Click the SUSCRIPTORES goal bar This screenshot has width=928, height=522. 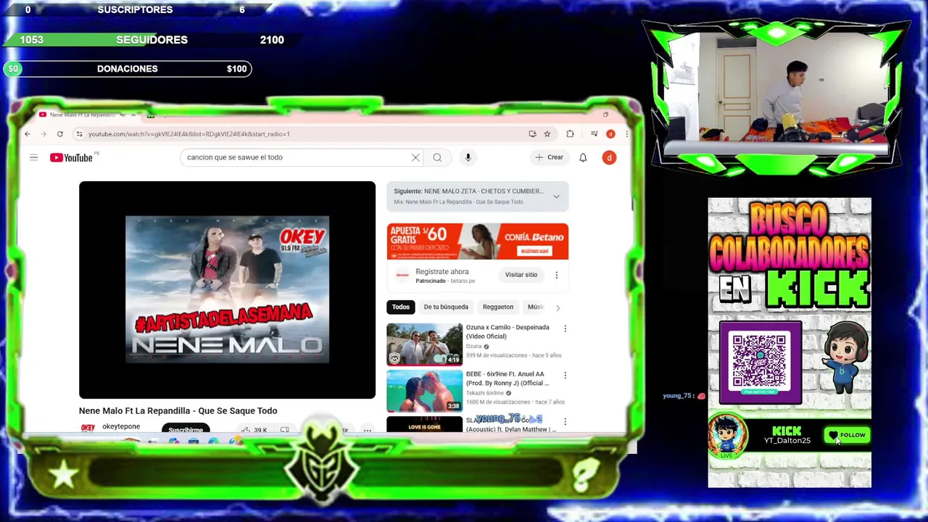tap(135, 9)
